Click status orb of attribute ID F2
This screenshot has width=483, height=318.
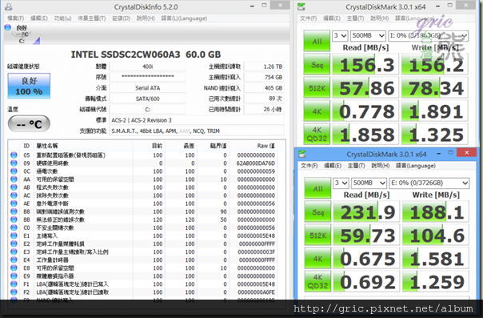(x=14, y=292)
